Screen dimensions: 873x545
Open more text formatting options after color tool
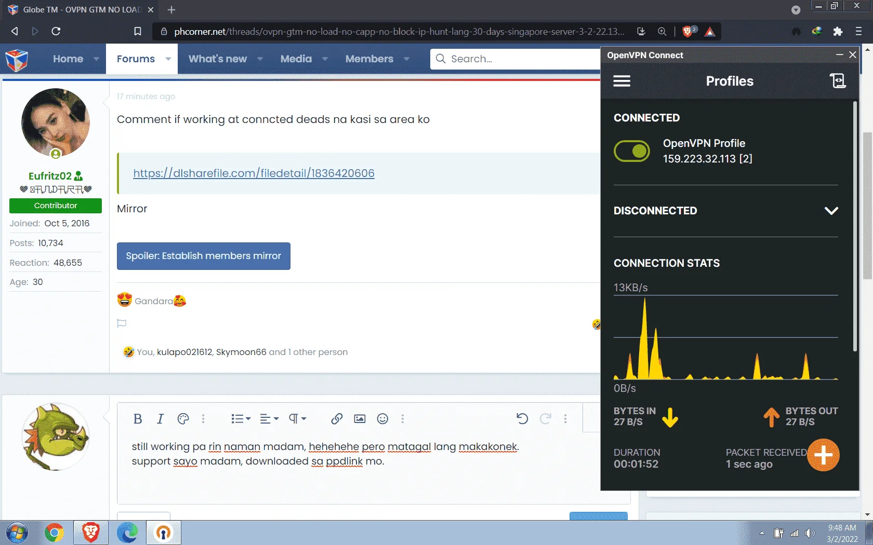pyautogui.click(x=203, y=419)
